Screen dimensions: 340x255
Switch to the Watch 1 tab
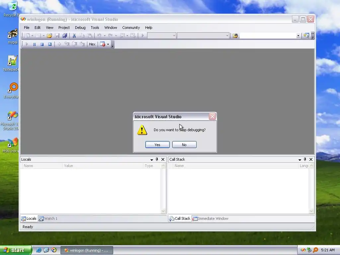tap(48, 218)
